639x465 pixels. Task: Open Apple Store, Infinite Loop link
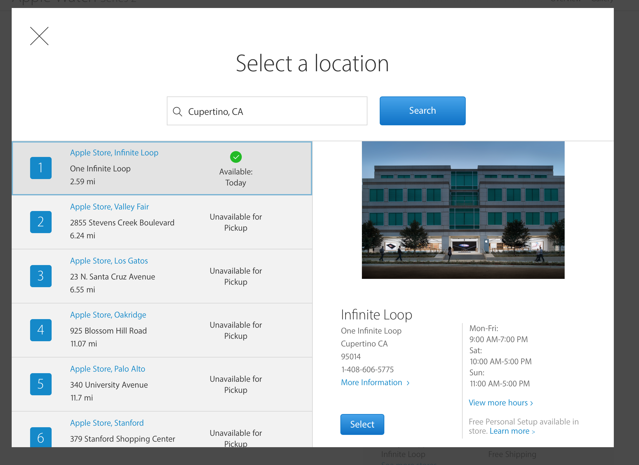(114, 153)
